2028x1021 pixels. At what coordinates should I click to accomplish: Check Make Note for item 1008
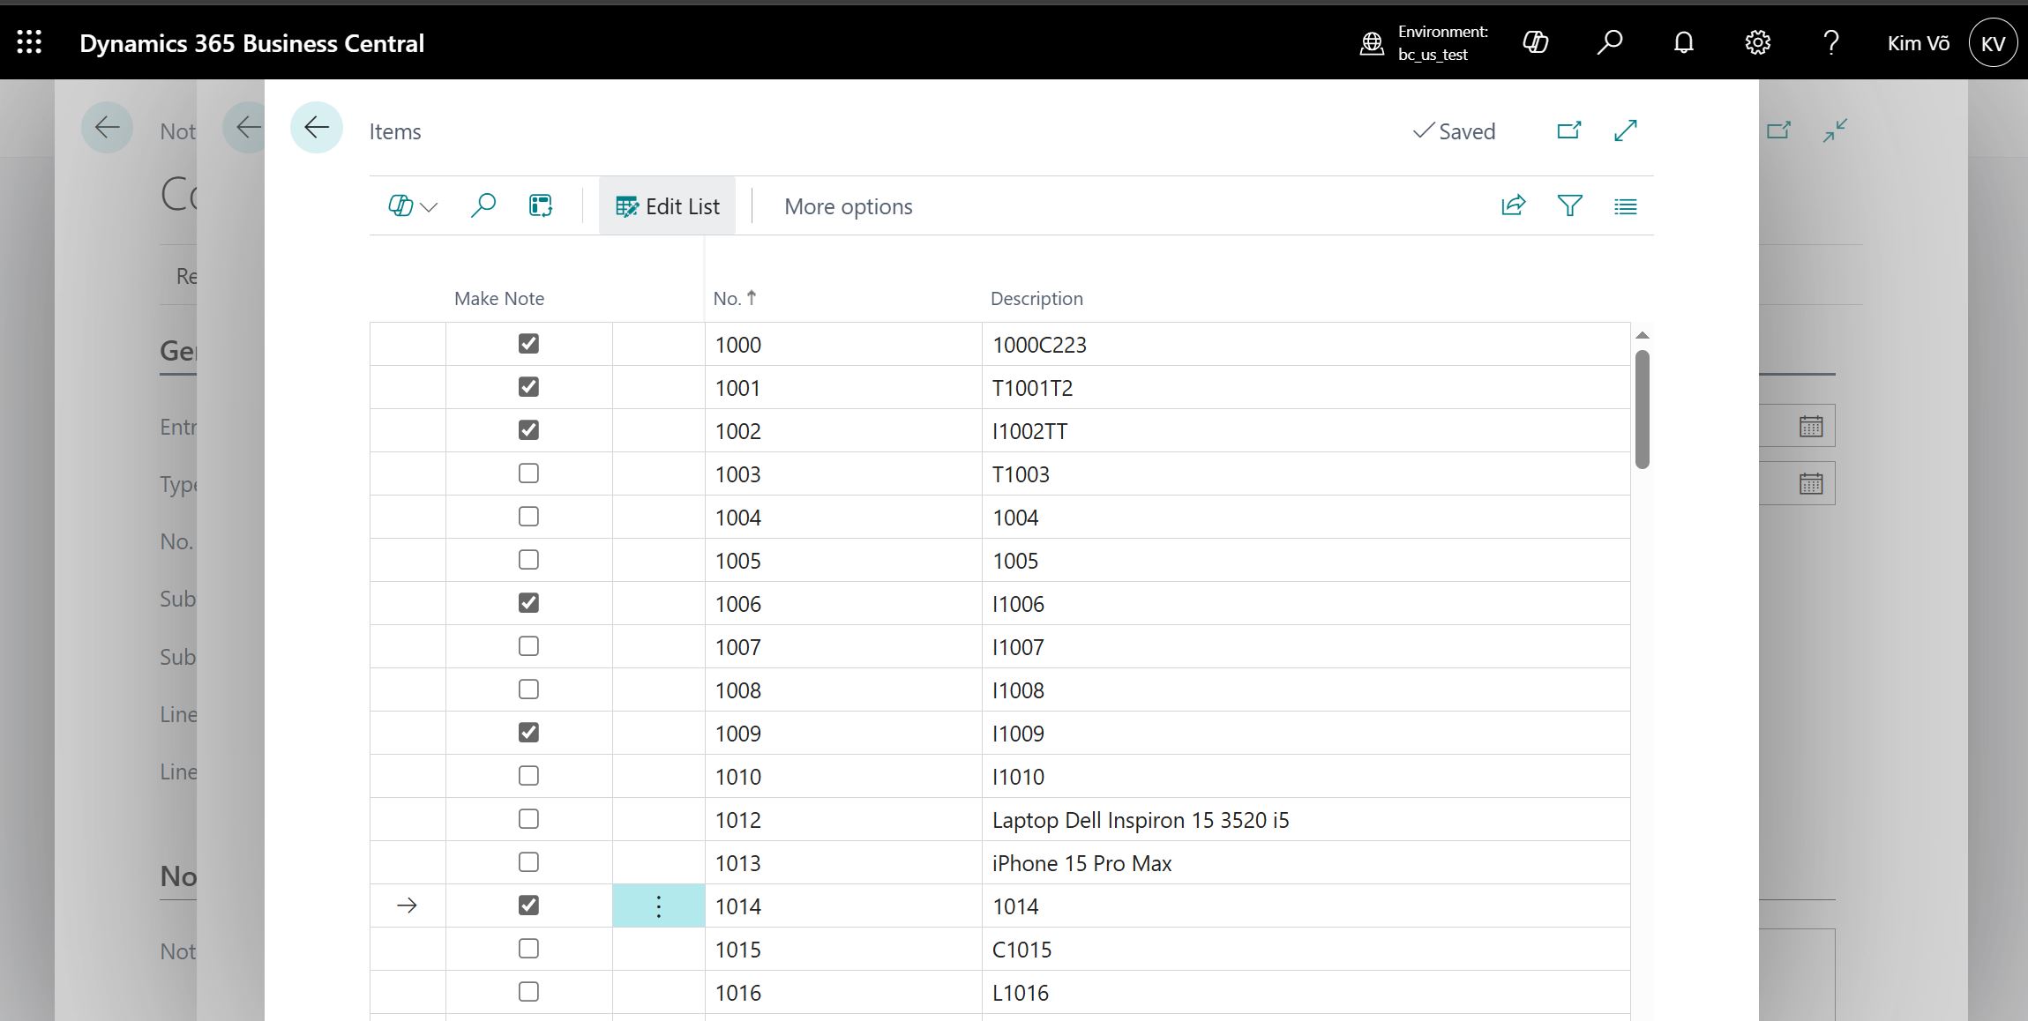coord(528,689)
